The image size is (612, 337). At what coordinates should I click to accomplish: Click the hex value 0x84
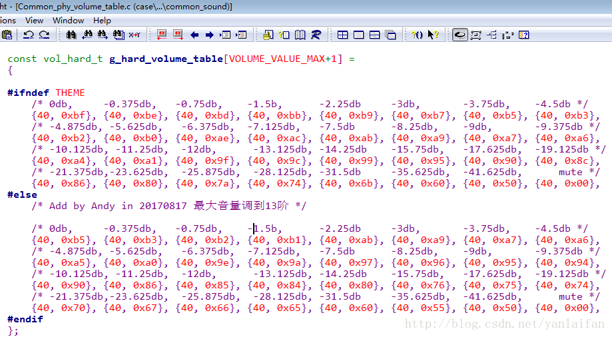click(289, 286)
